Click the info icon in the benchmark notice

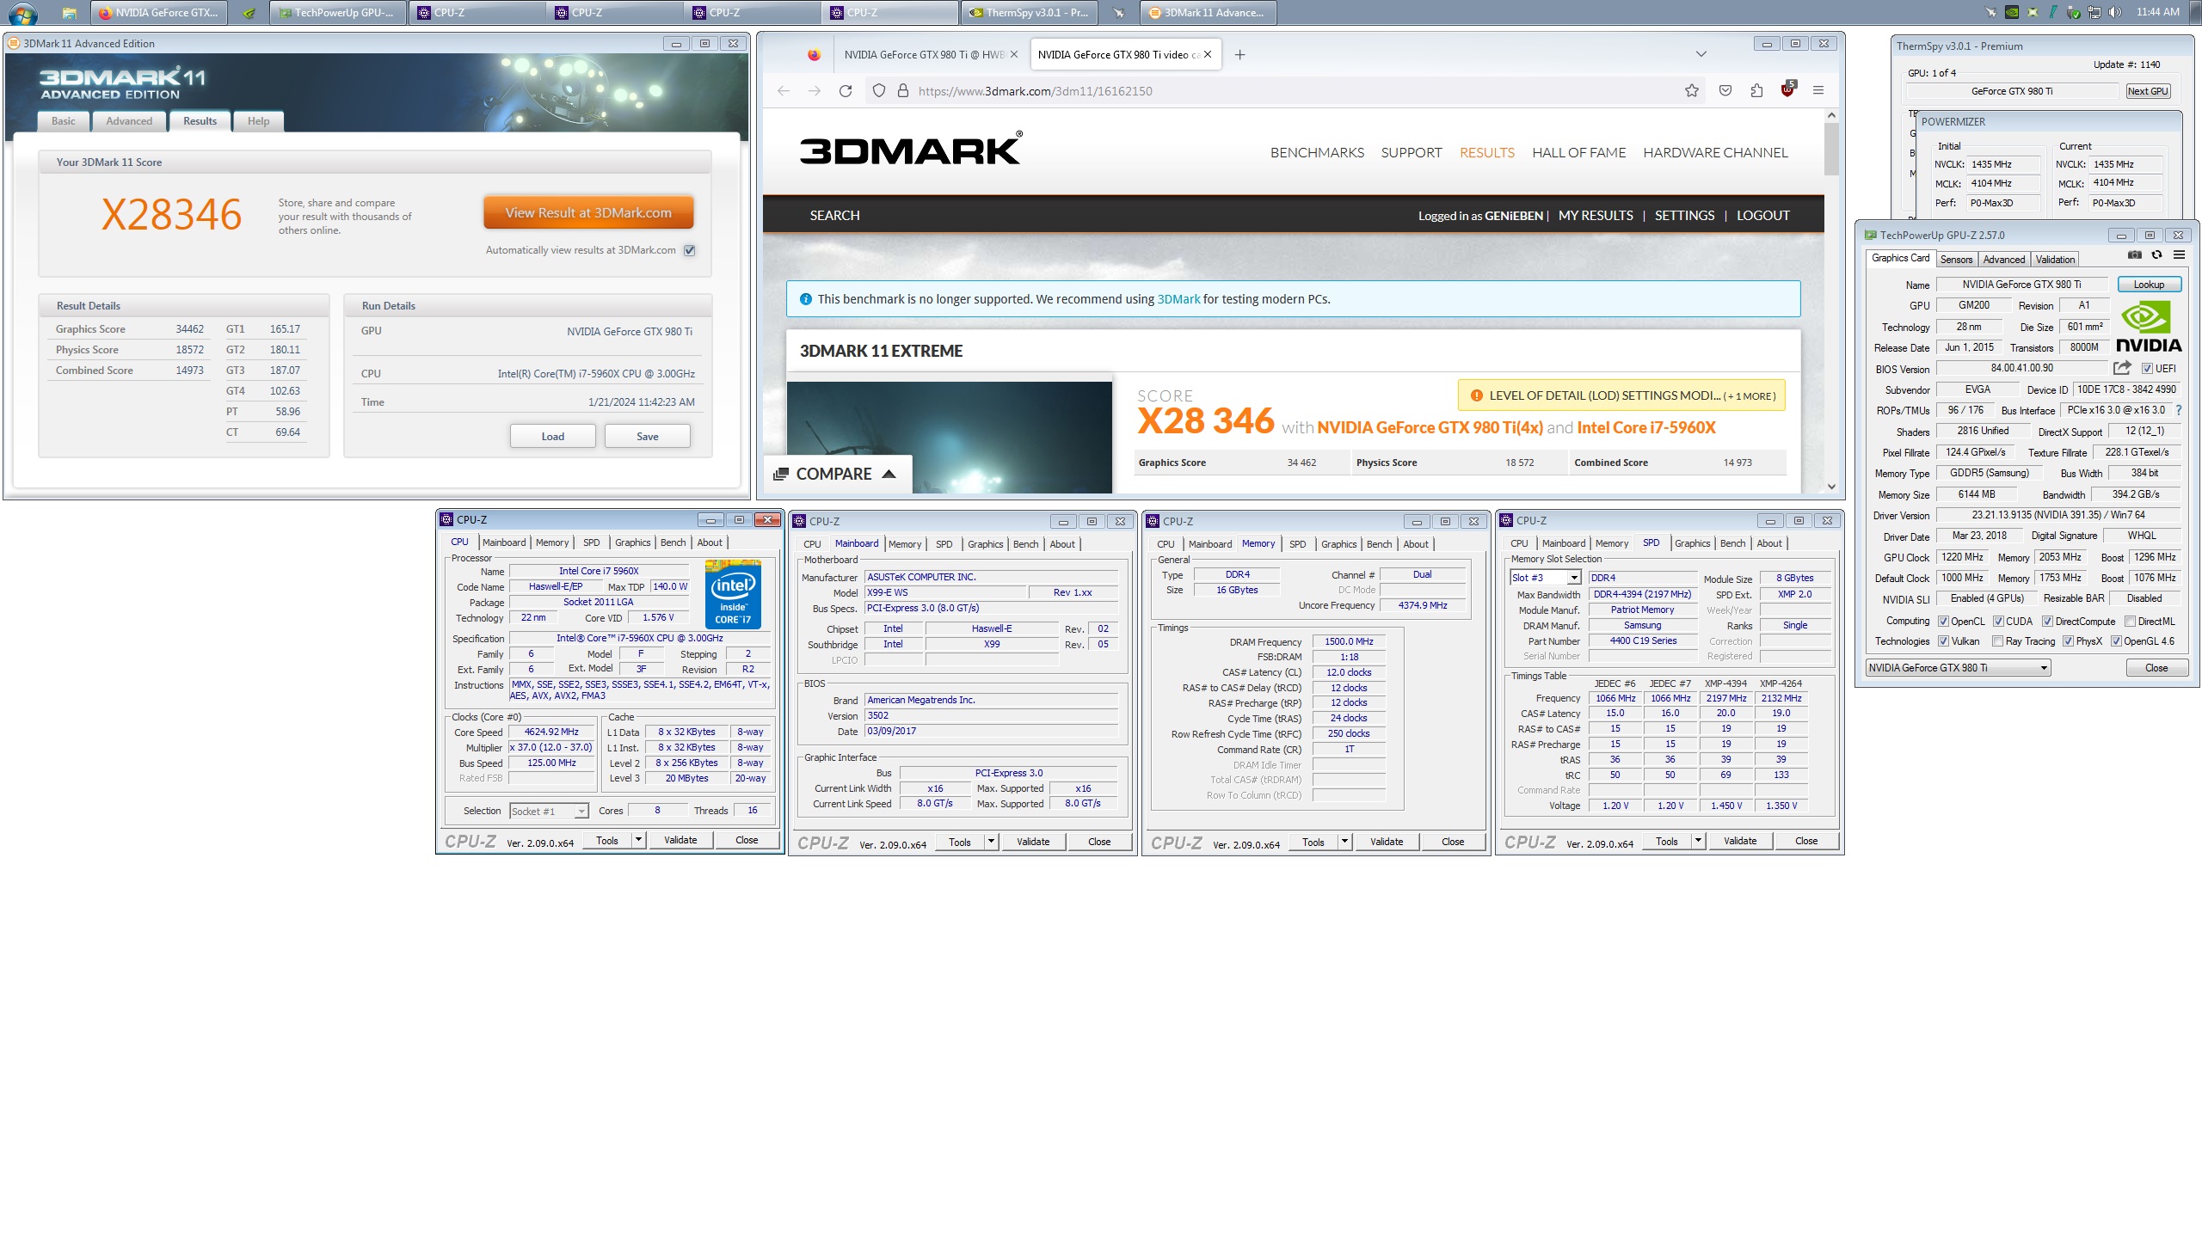click(806, 299)
